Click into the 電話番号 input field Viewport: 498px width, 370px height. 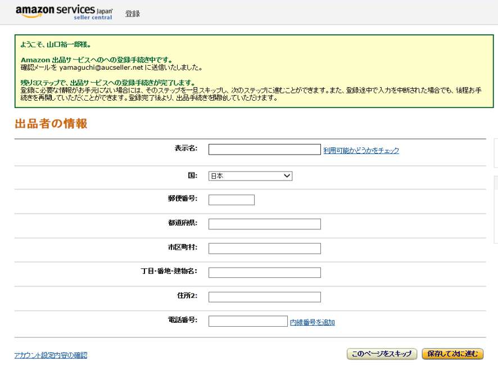248,321
